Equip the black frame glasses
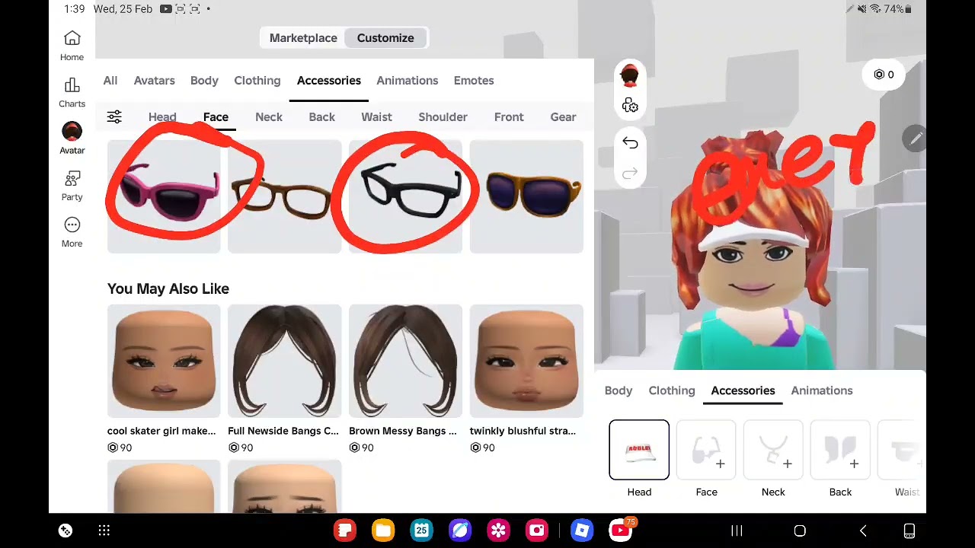Screen dimensions: 975x548 (405, 196)
